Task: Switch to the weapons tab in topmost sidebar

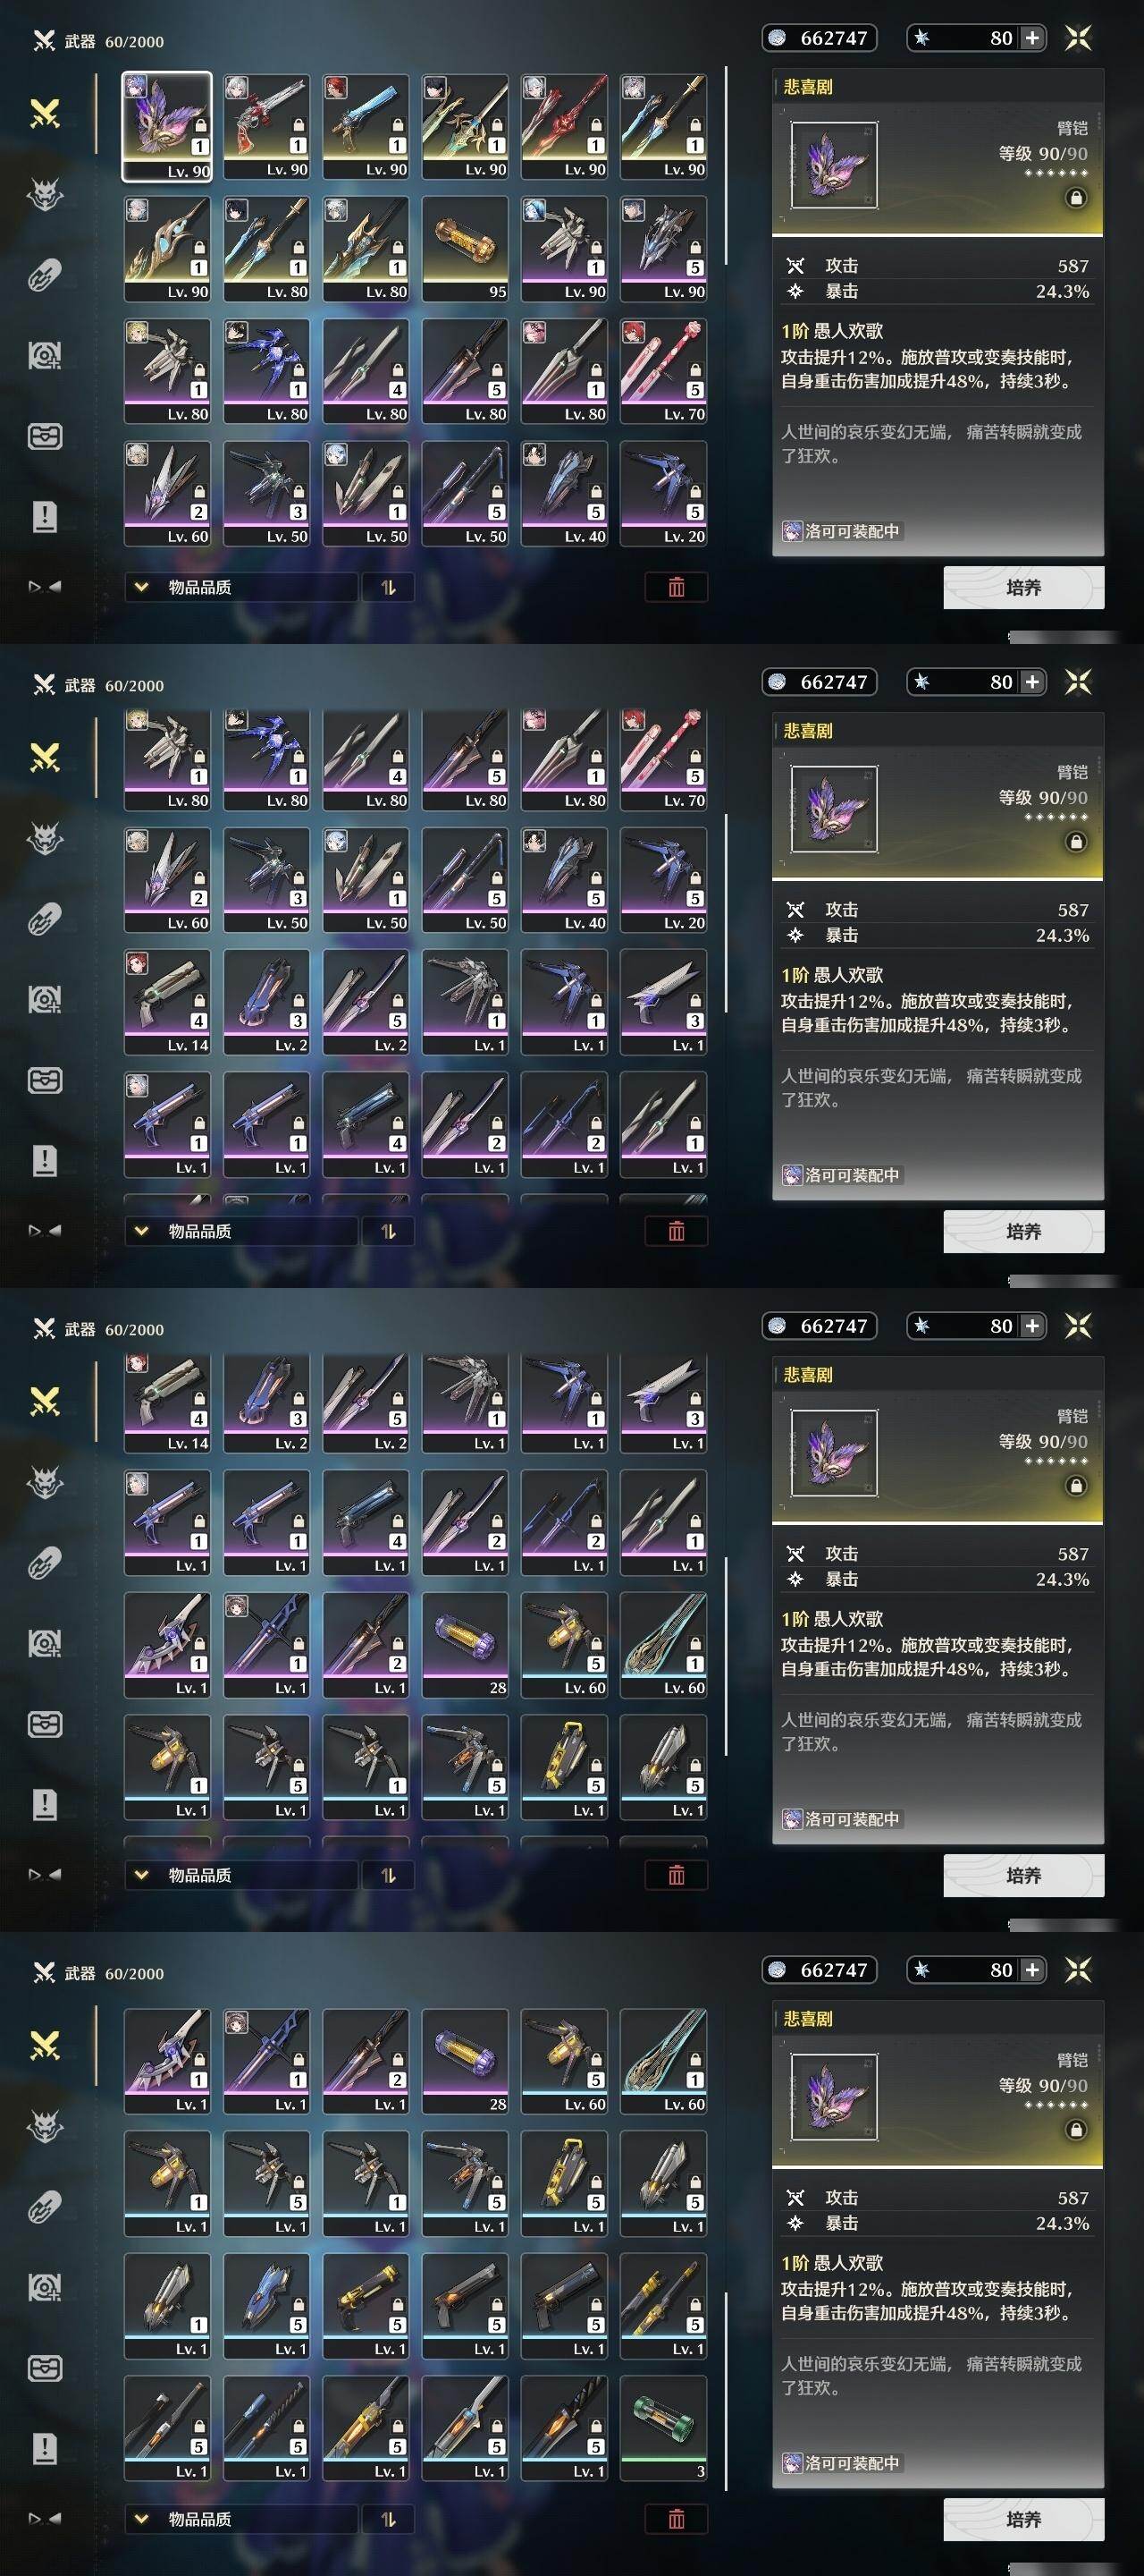Action: pyautogui.click(x=45, y=113)
